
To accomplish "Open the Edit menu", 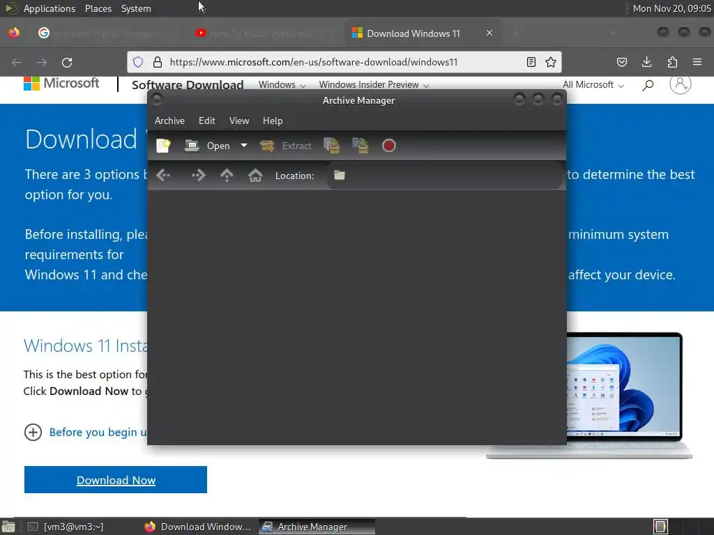I will [x=206, y=121].
